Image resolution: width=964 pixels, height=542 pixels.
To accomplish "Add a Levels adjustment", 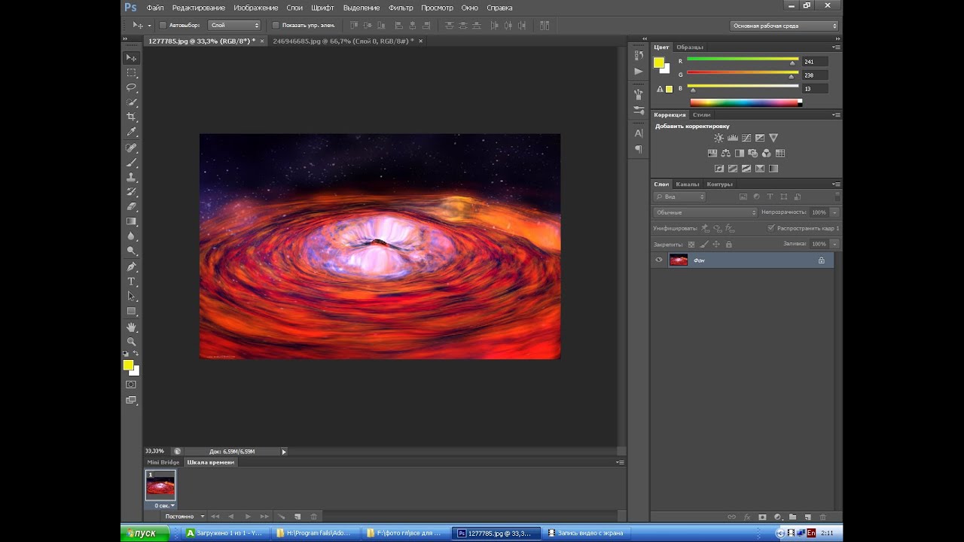I will pyautogui.click(x=733, y=138).
